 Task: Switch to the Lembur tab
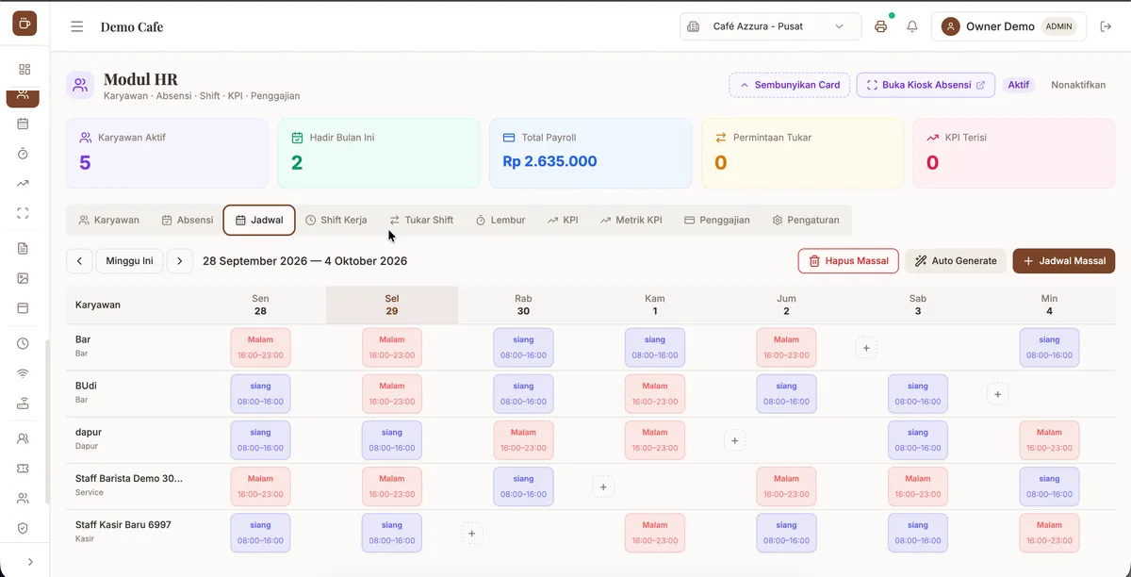[x=502, y=220]
